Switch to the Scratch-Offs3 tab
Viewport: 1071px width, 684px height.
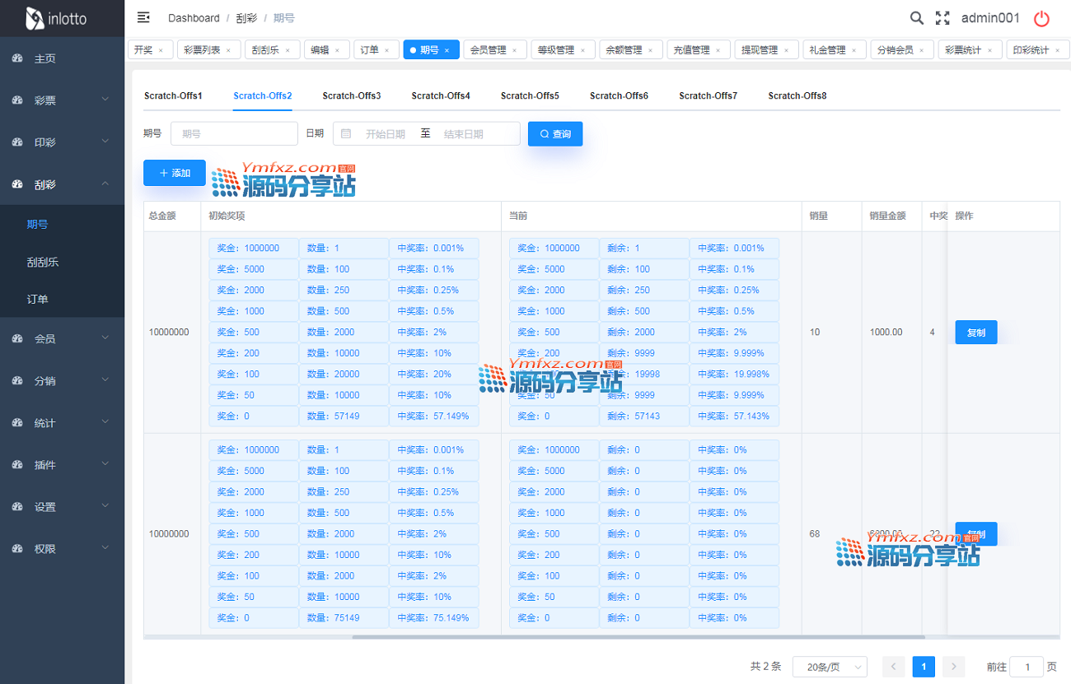(x=352, y=95)
